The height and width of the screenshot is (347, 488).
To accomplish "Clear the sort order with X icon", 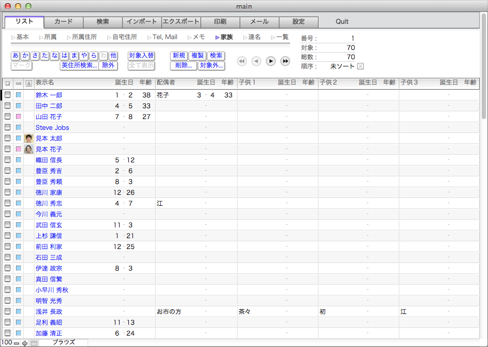I will pyautogui.click(x=360, y=66).
